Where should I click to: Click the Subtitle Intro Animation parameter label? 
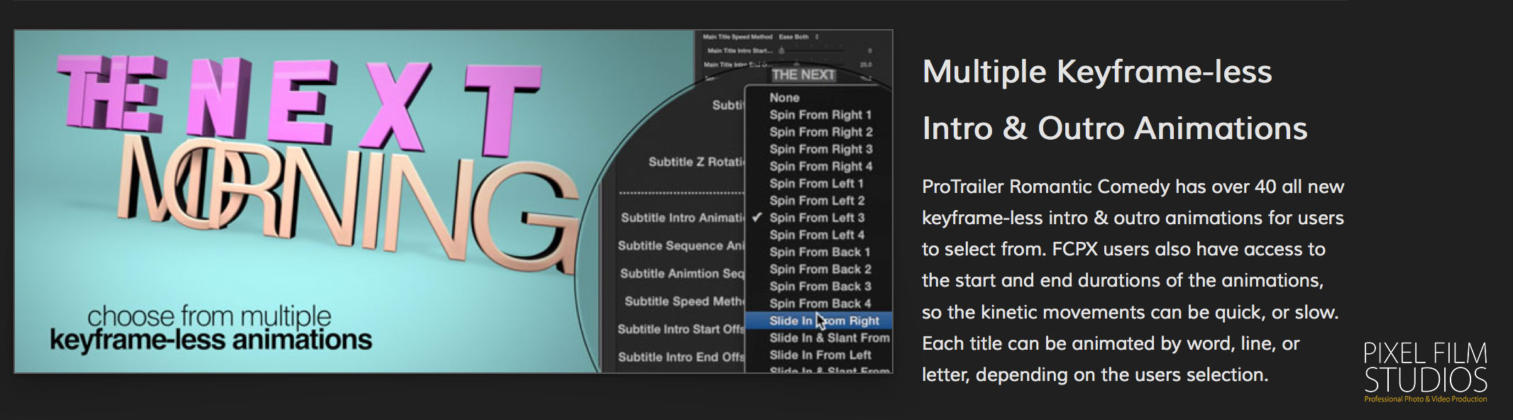coord(683,218)
